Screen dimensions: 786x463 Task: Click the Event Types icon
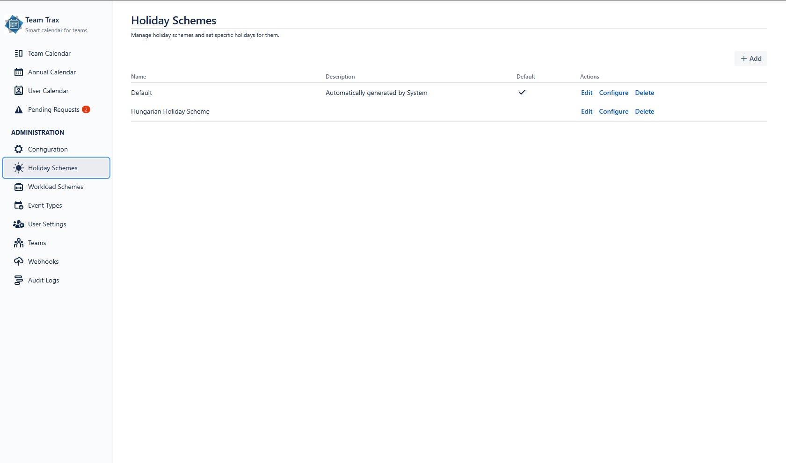coord(19,205)
